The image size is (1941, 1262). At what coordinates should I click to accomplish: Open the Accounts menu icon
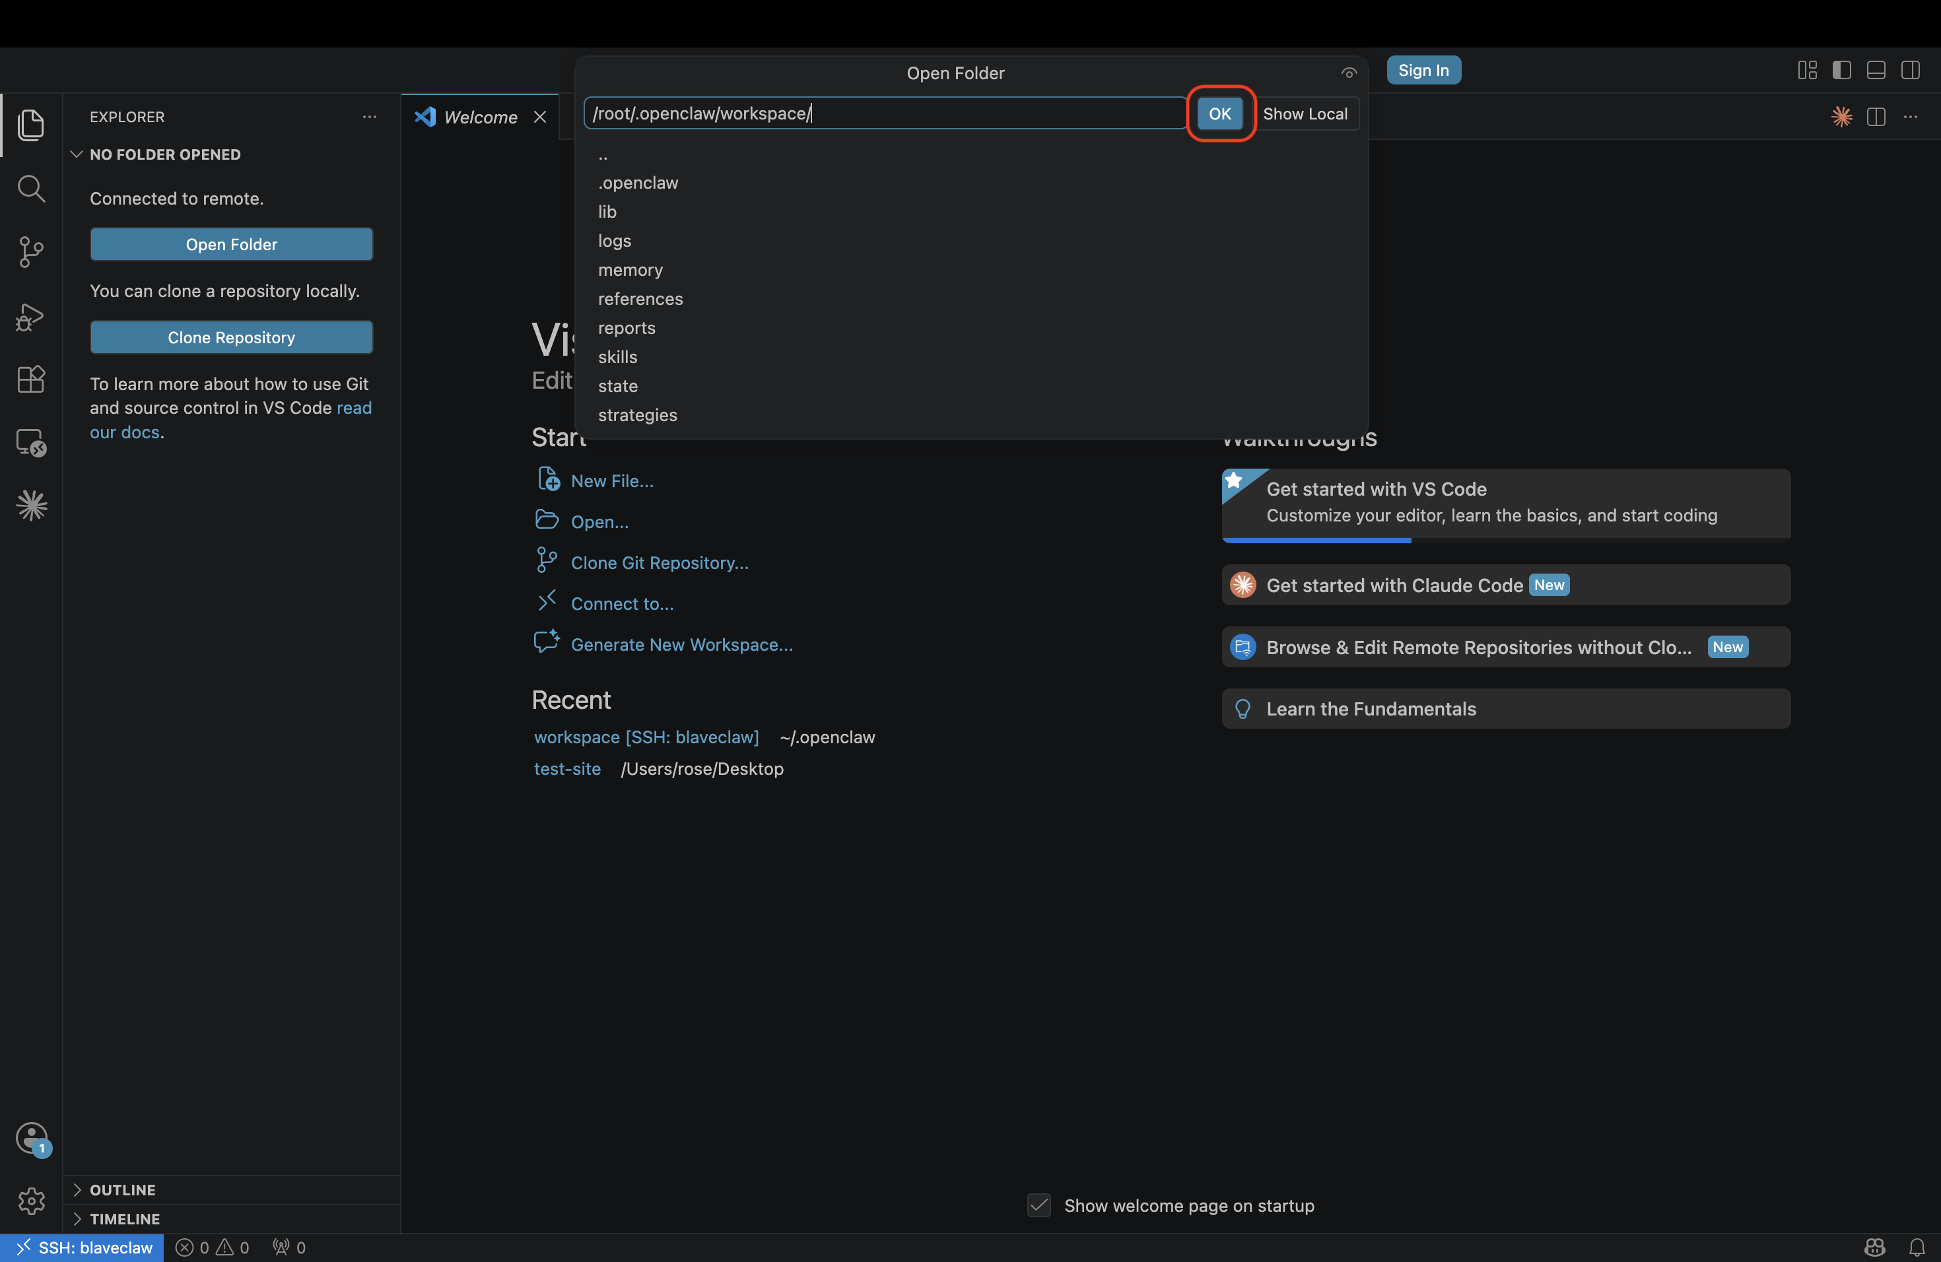31,1138
